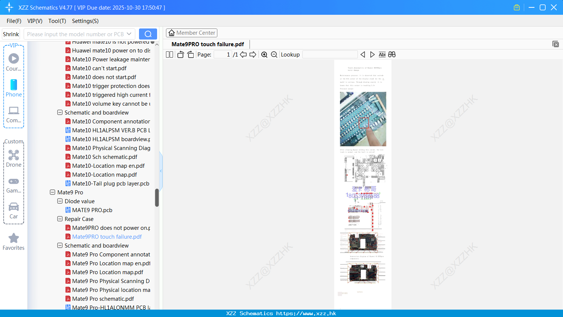Viewport: 563px width, 317px height.
Task: Open the Drone category
Action: [14, 158]
